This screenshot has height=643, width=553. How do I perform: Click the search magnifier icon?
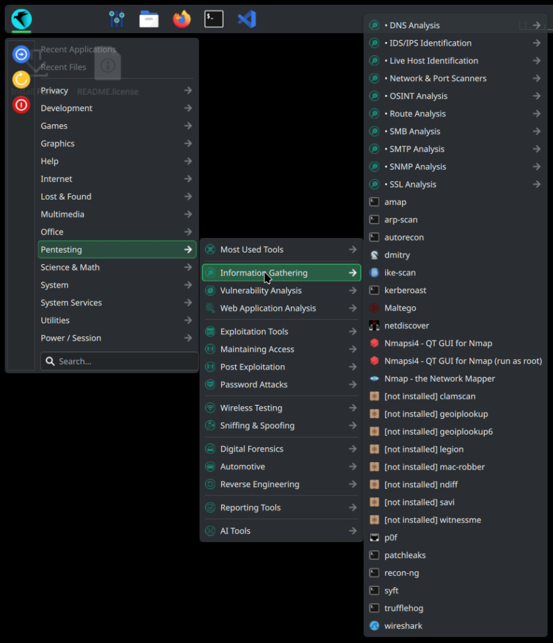[50, 361]
